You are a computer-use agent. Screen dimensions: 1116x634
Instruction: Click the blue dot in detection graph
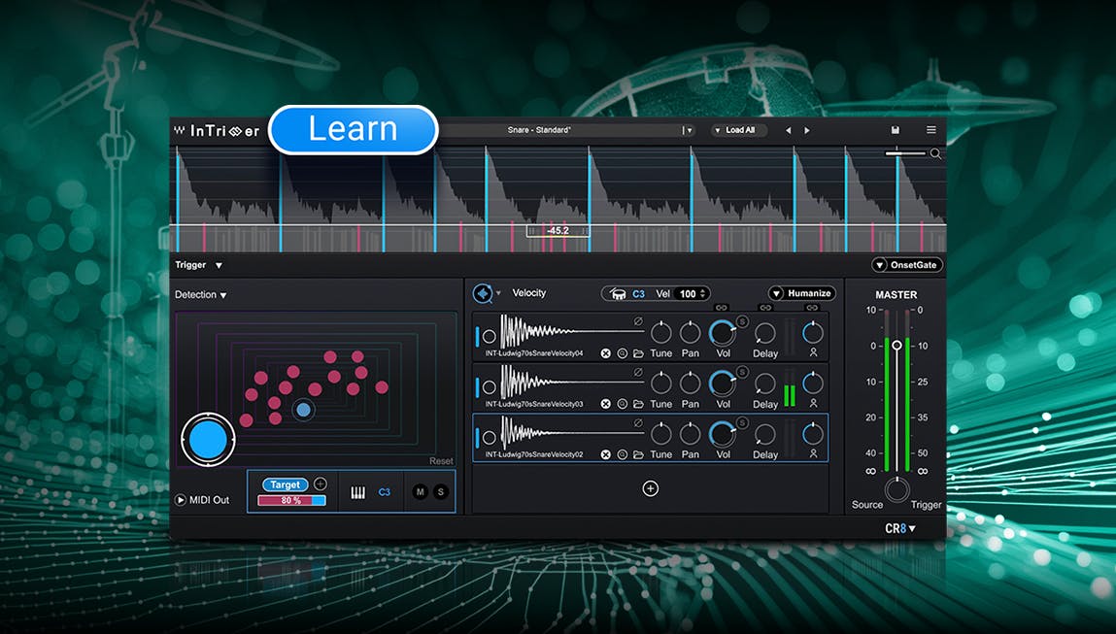point(304,410)
